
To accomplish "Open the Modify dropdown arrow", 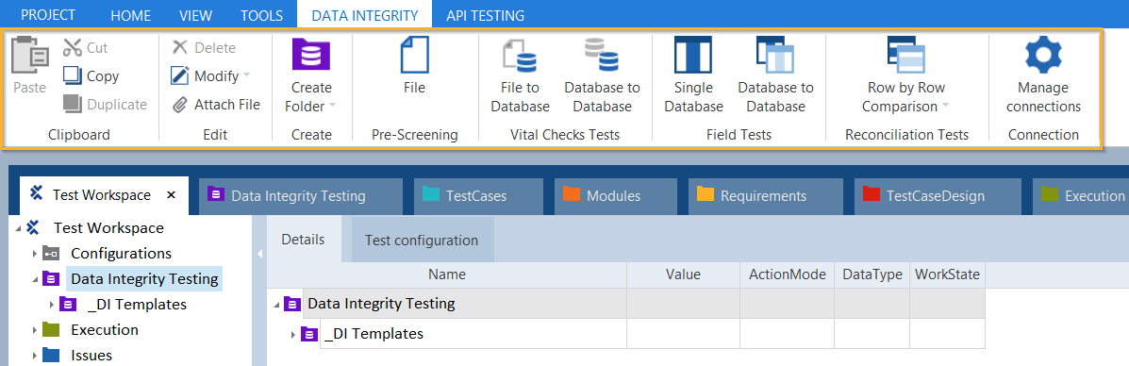I will [246, 75].
